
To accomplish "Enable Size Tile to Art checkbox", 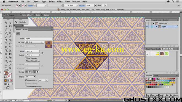I will (x=26, y=58).
